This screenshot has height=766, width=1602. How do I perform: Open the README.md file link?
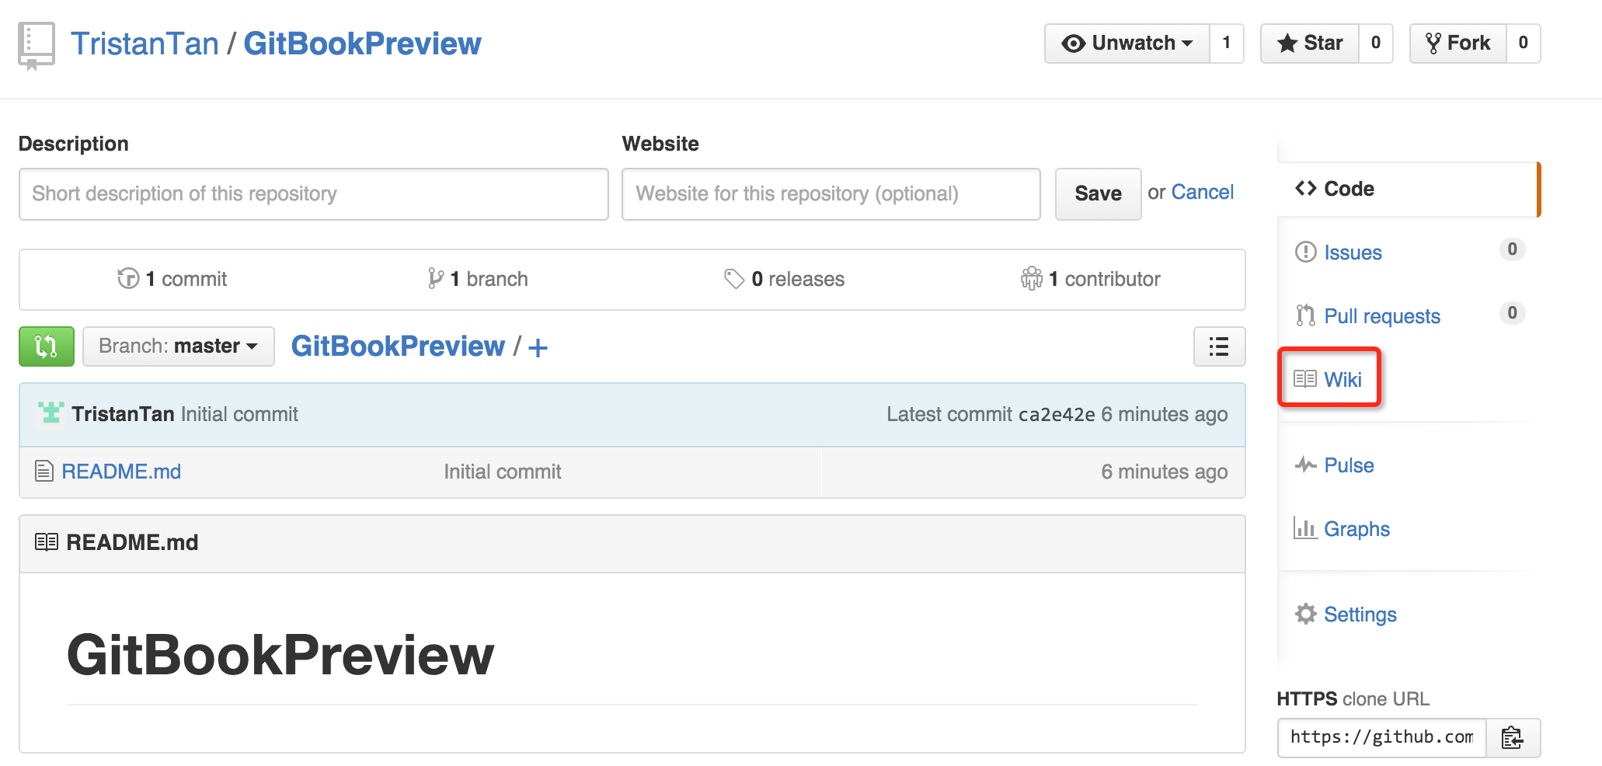point(121,472)
